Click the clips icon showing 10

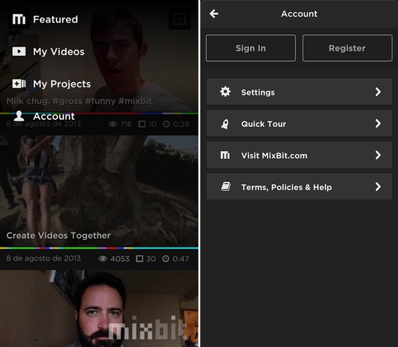click(142, 124)
